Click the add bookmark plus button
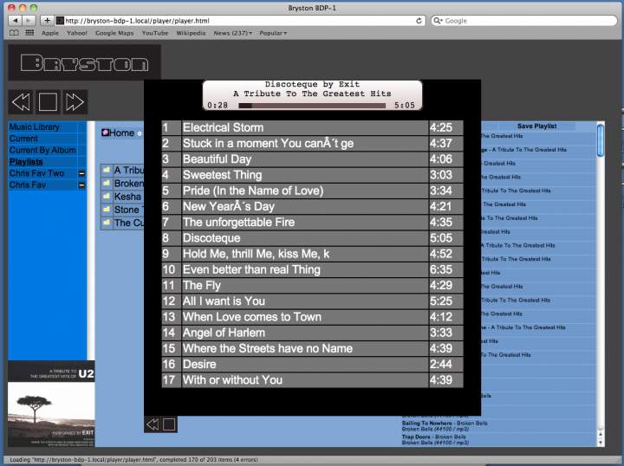Image resolution: width=624 pixels, height=466 pixels. pyautogui.click(x=47, y=21)
